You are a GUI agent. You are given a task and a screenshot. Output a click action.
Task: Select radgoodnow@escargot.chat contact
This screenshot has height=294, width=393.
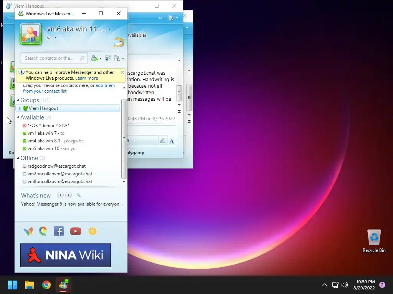tap(56, 166)
